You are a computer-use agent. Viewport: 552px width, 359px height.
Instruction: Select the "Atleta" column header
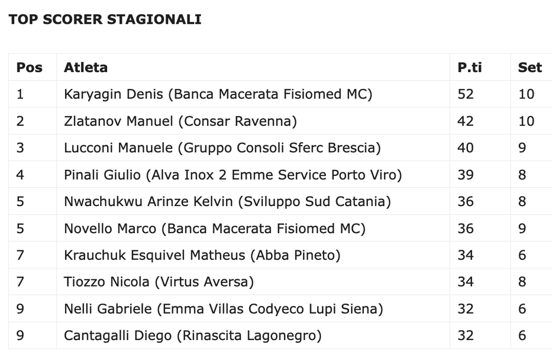coord(86,67)
